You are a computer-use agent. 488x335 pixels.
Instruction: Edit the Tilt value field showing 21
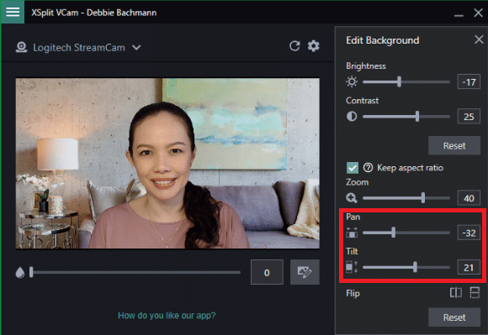469,267
